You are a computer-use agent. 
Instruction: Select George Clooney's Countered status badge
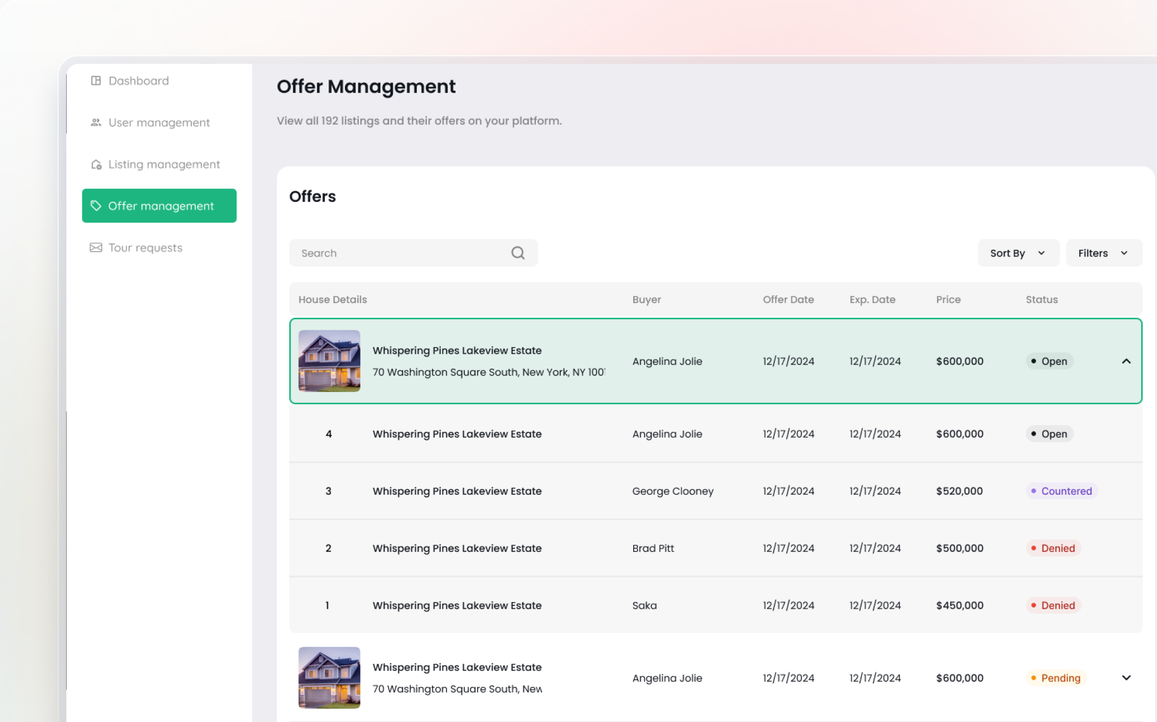pos(1061,490)
